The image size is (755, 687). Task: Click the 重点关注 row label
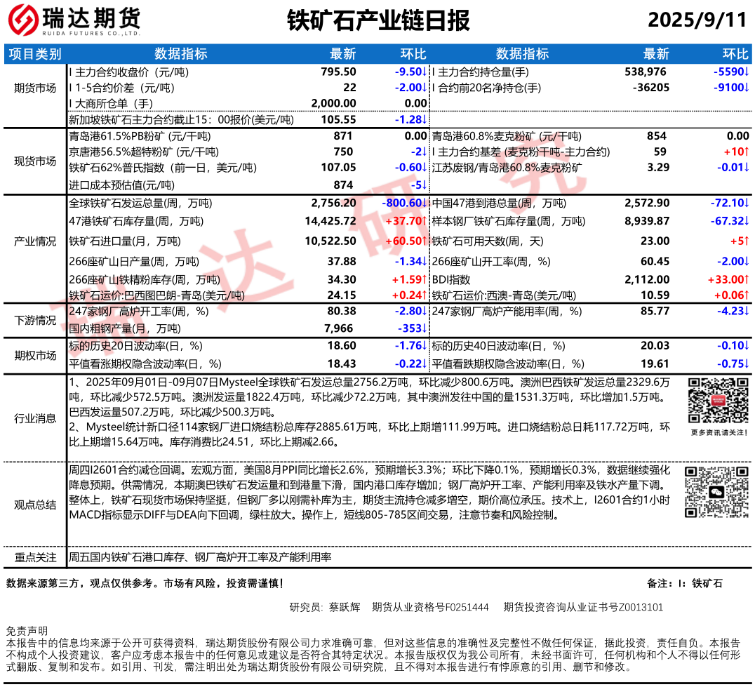(x=35, y=557)
